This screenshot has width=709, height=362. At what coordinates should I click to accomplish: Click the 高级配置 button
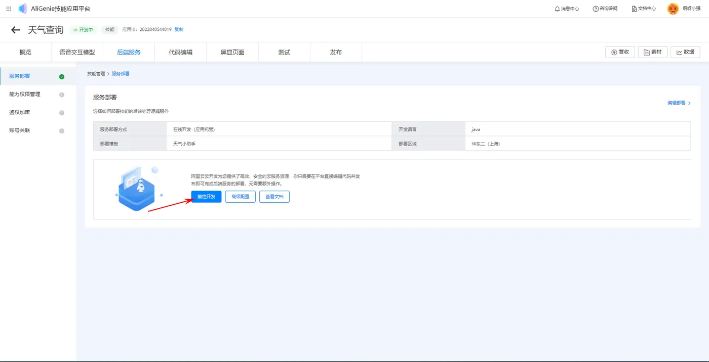[x=240, y=197]
